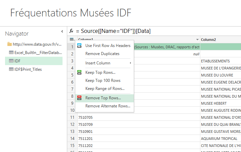Click inside the formula bar text
The height and width of the screenshot is (152, 241).
(x=114, y=31)
